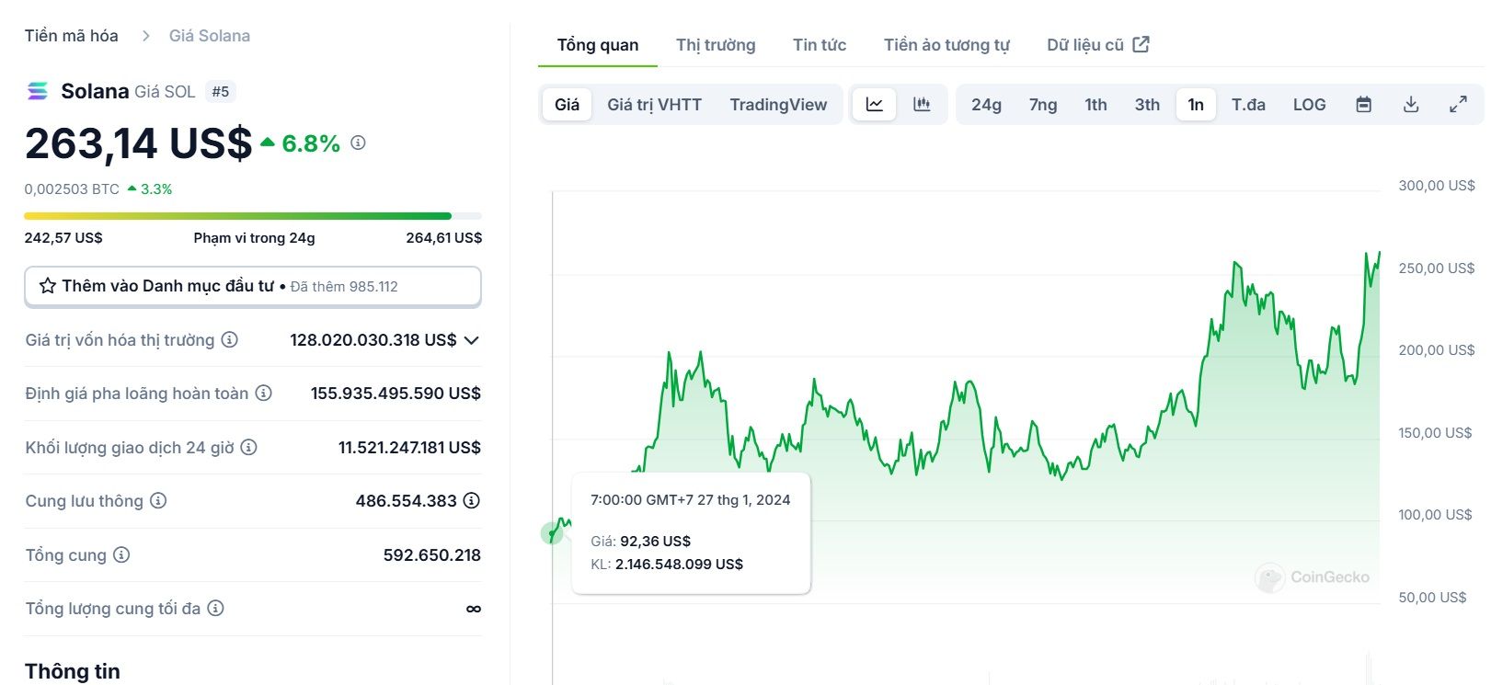1491x685 pixels.
Task: Click breadcrumb chevron separator after Tiền mã hóa
Action: 145,36
